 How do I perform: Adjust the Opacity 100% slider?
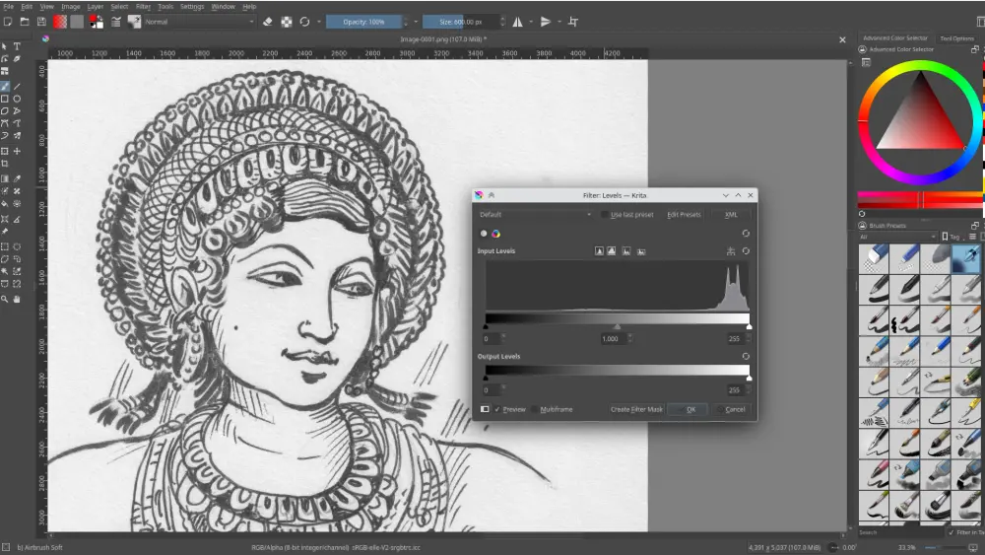363,22
